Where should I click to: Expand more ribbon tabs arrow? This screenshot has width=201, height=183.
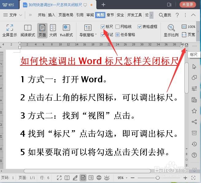pos(151,15)
